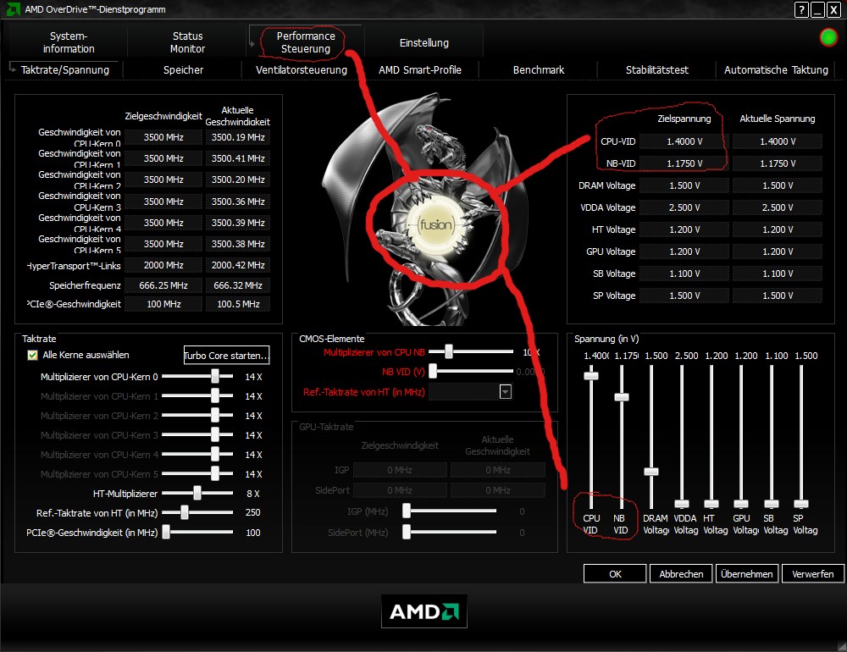This screenshot has height=652, width=847.
Task: Click NB-VID Zielspannung value 1.1750 V
Action: click(x=684, y=163)
